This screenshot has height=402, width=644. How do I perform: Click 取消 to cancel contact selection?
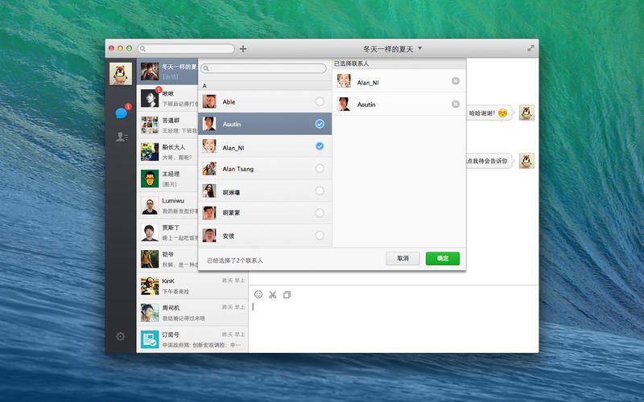tap(402, 258)
